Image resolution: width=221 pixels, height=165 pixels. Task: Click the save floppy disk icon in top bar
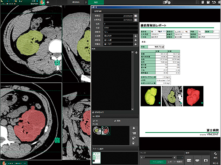[208, 2]
